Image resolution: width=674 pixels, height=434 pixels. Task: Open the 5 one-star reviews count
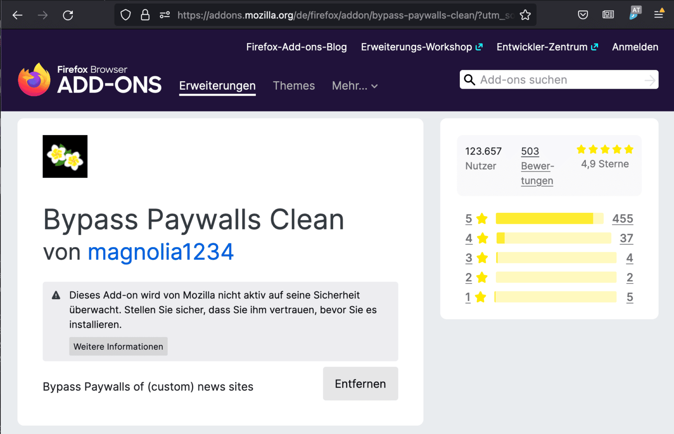coord(630,297)
